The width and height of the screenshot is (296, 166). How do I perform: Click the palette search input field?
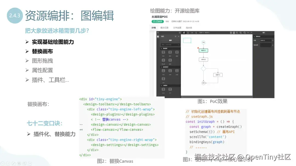(170, 45)
